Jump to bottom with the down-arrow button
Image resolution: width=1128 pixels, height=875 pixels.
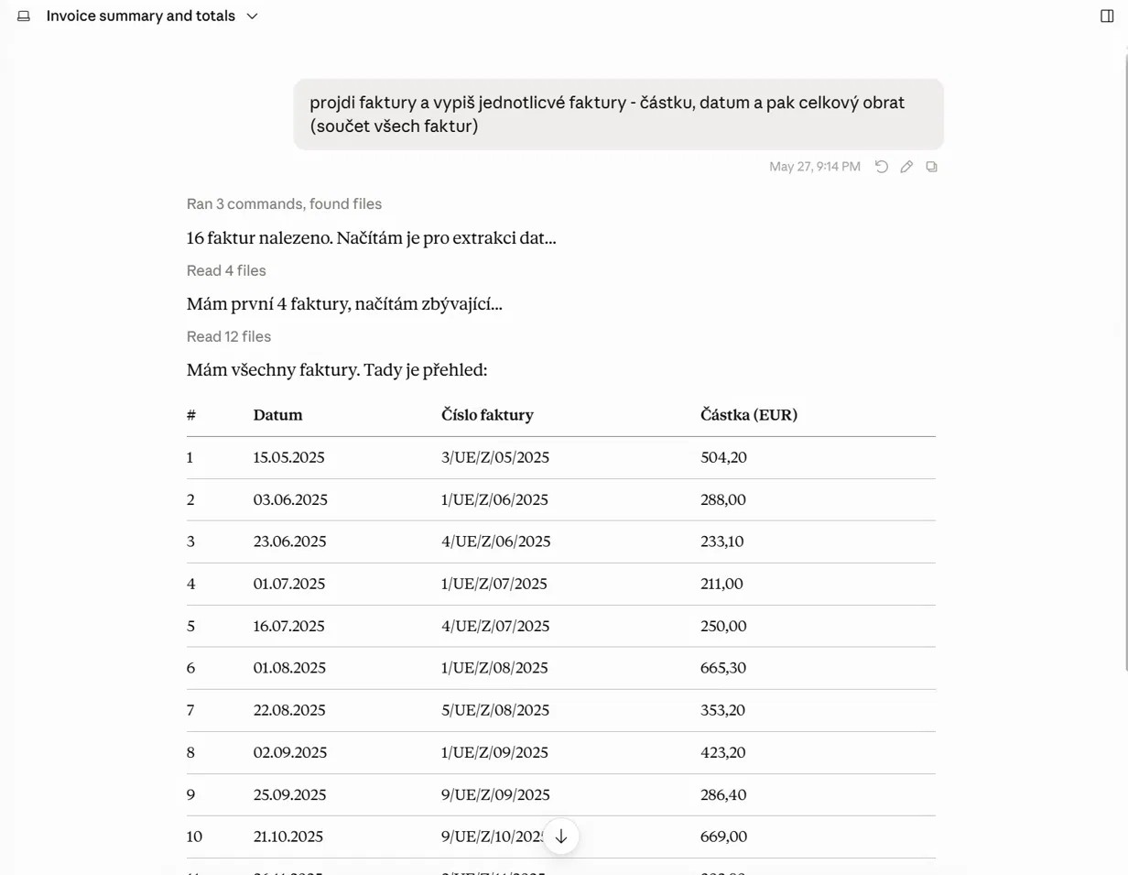pos(561,836)
